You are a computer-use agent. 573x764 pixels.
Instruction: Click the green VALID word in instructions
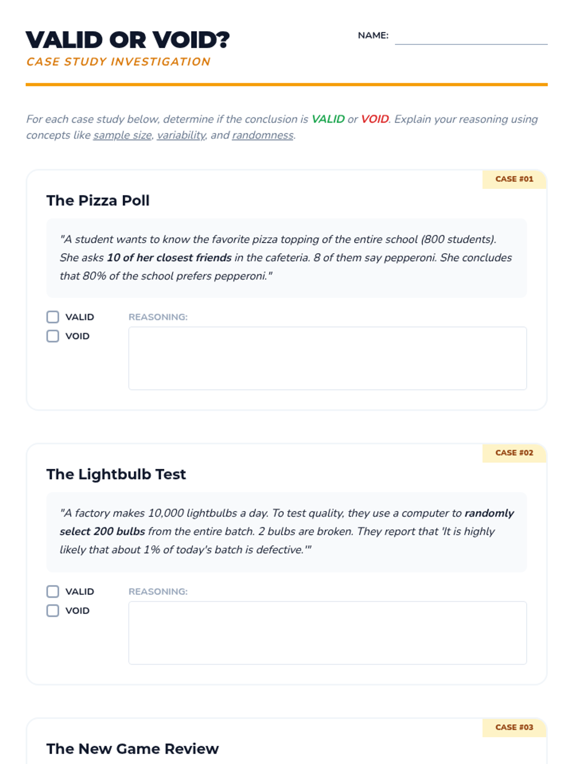(x=328, y=119)
